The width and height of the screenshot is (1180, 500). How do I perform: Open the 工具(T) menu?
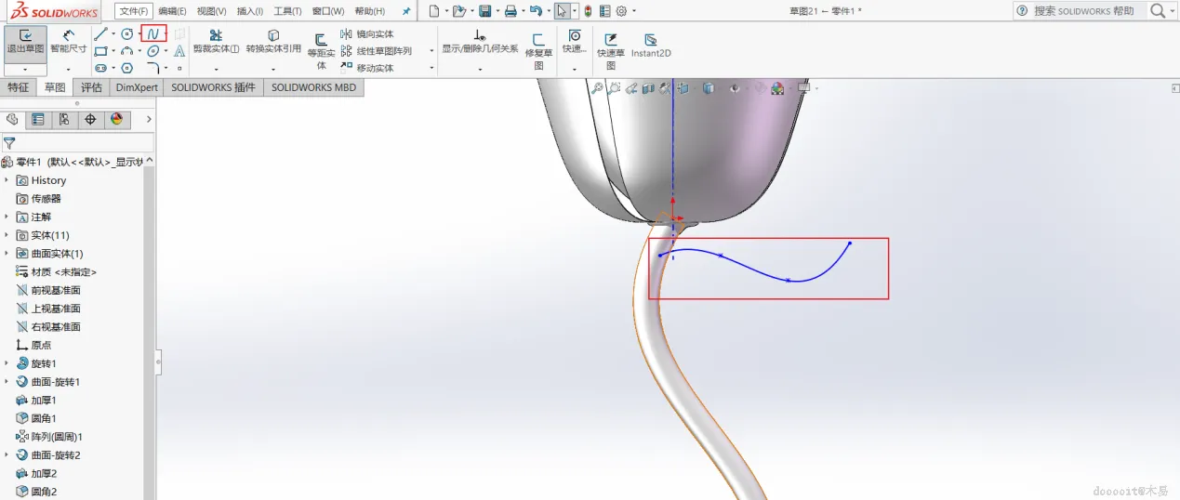click(287, 11)
